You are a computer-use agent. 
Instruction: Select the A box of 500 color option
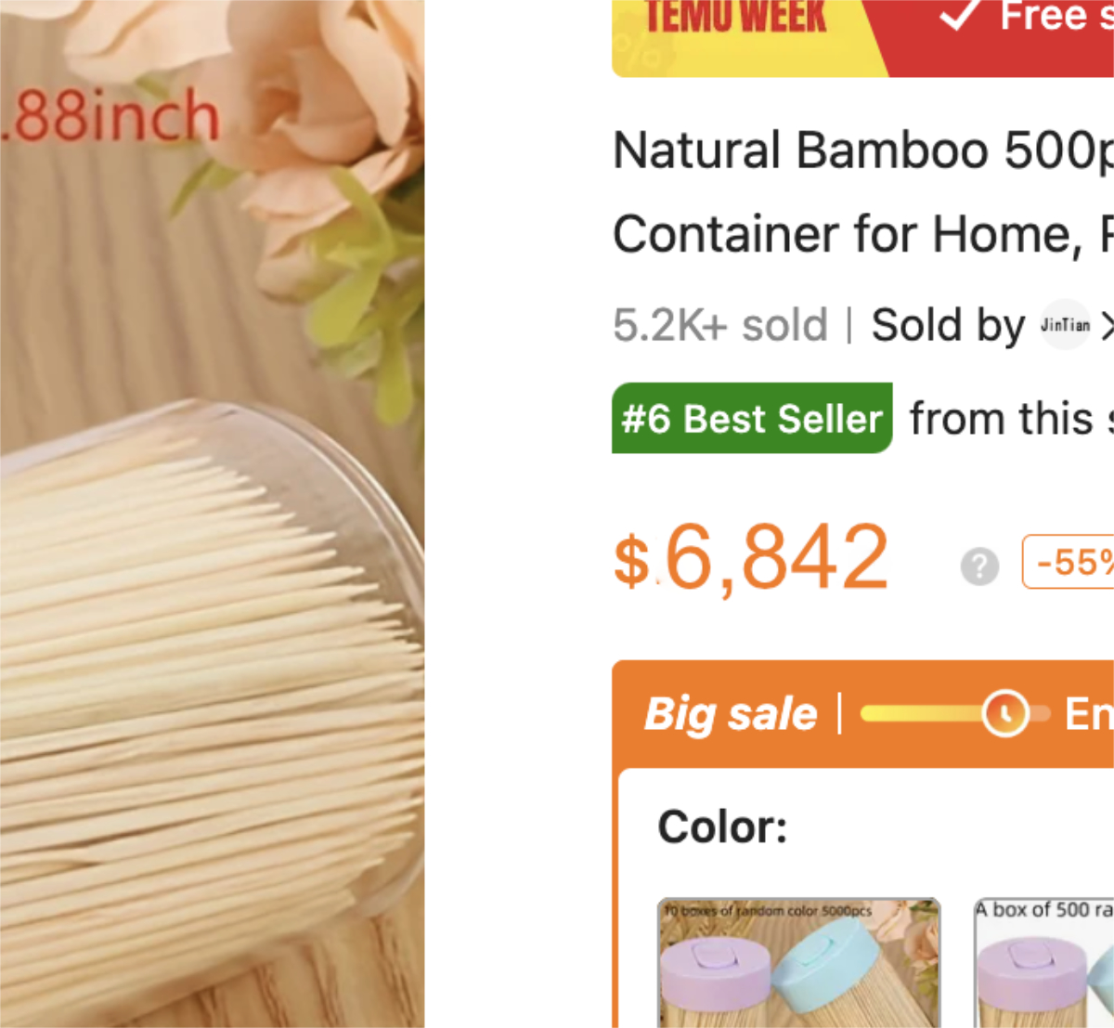point(1043,962)
